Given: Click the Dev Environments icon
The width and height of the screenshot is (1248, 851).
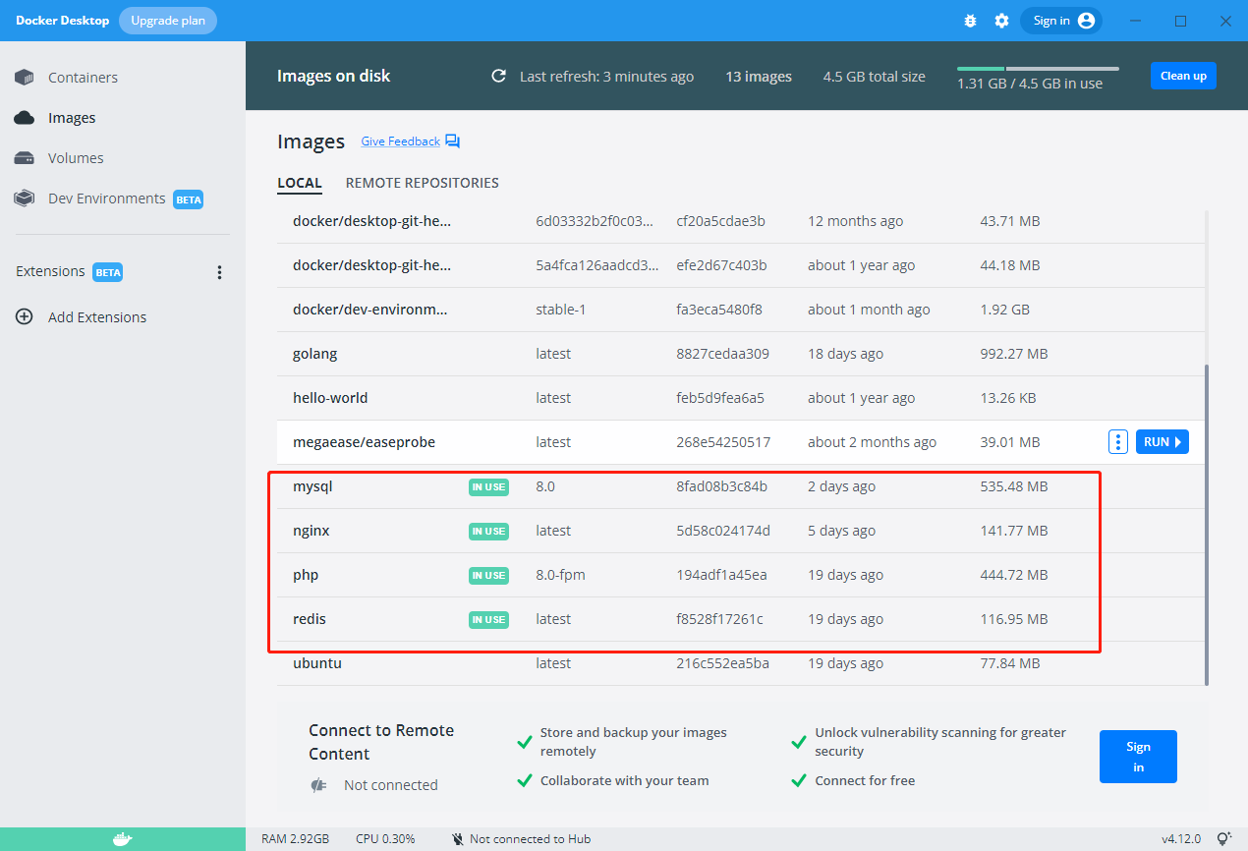Looking at the screenshot, I should click(x=25, y=199).
